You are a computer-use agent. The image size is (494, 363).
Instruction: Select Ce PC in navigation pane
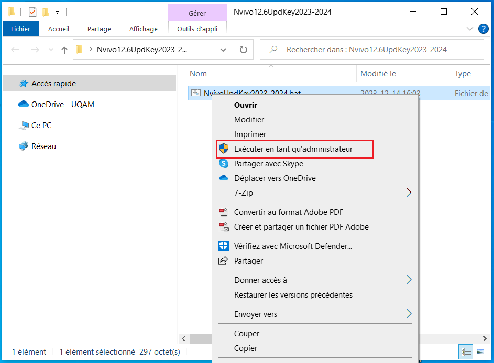point(41,126)
